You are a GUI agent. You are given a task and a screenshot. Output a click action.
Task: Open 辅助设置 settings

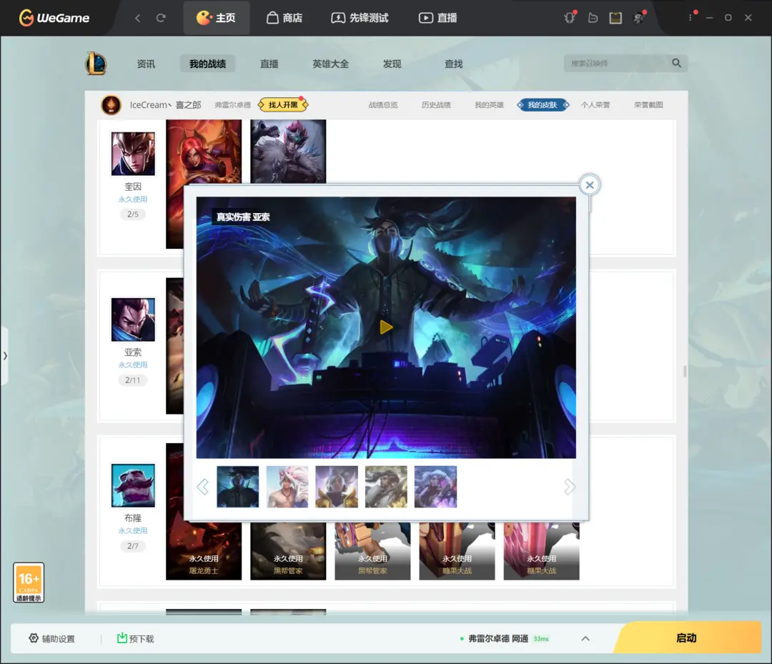pos(51,639)
